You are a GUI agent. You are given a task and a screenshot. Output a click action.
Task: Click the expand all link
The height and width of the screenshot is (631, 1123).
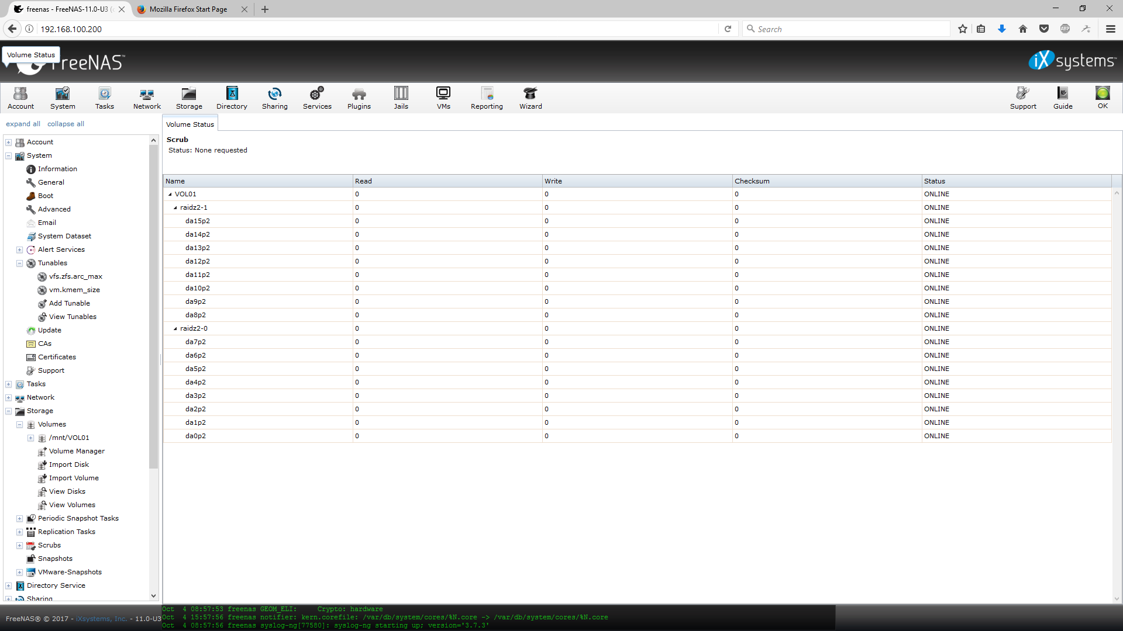pos(23,124)
